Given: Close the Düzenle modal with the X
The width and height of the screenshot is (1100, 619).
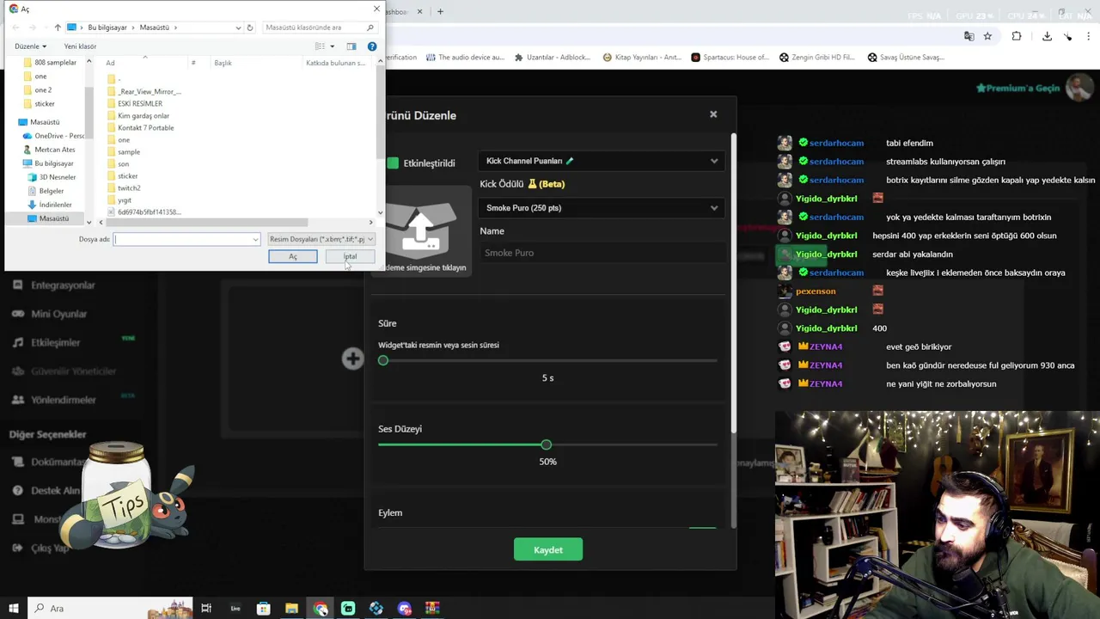Looking at the screenshot, I should (713, 114).
